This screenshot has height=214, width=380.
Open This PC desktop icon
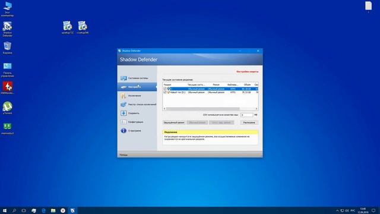click(x=7, y=10)
